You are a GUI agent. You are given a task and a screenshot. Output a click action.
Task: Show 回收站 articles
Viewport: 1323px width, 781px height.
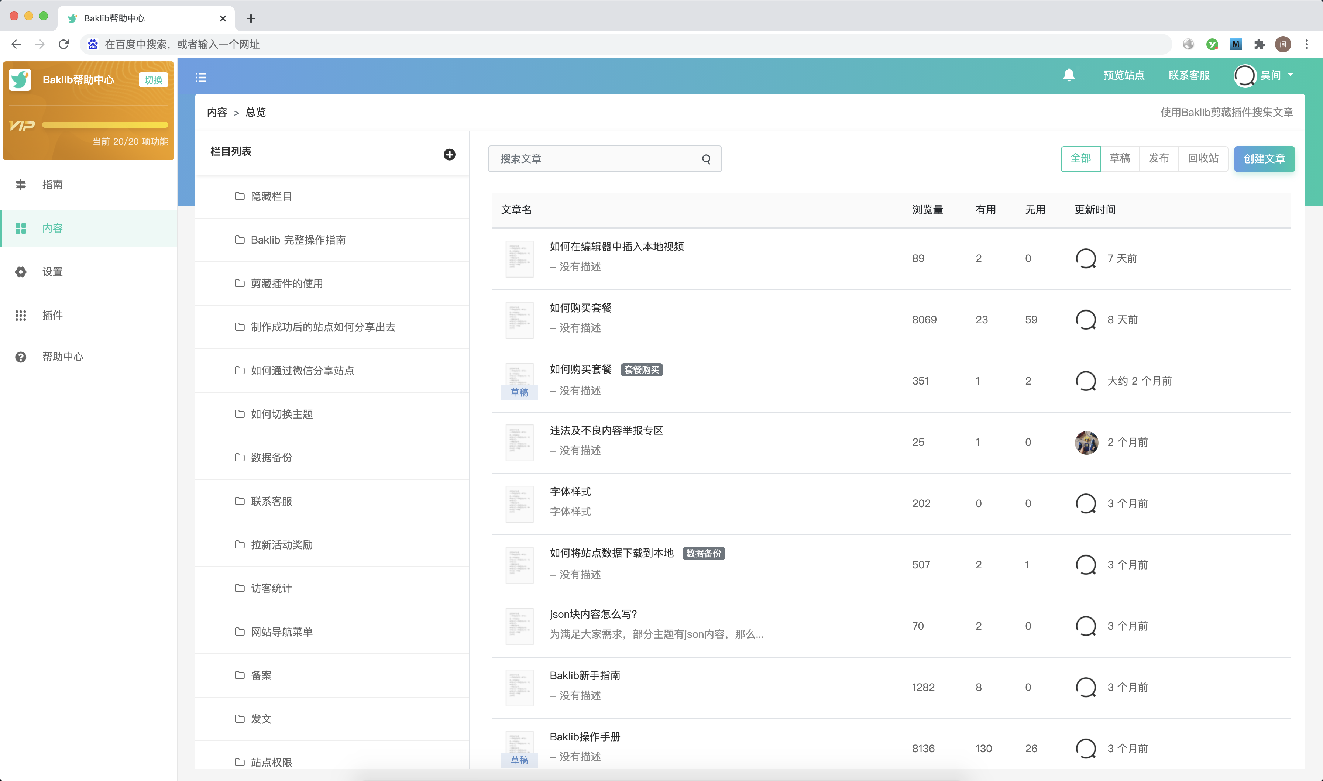pos(1203,158)
